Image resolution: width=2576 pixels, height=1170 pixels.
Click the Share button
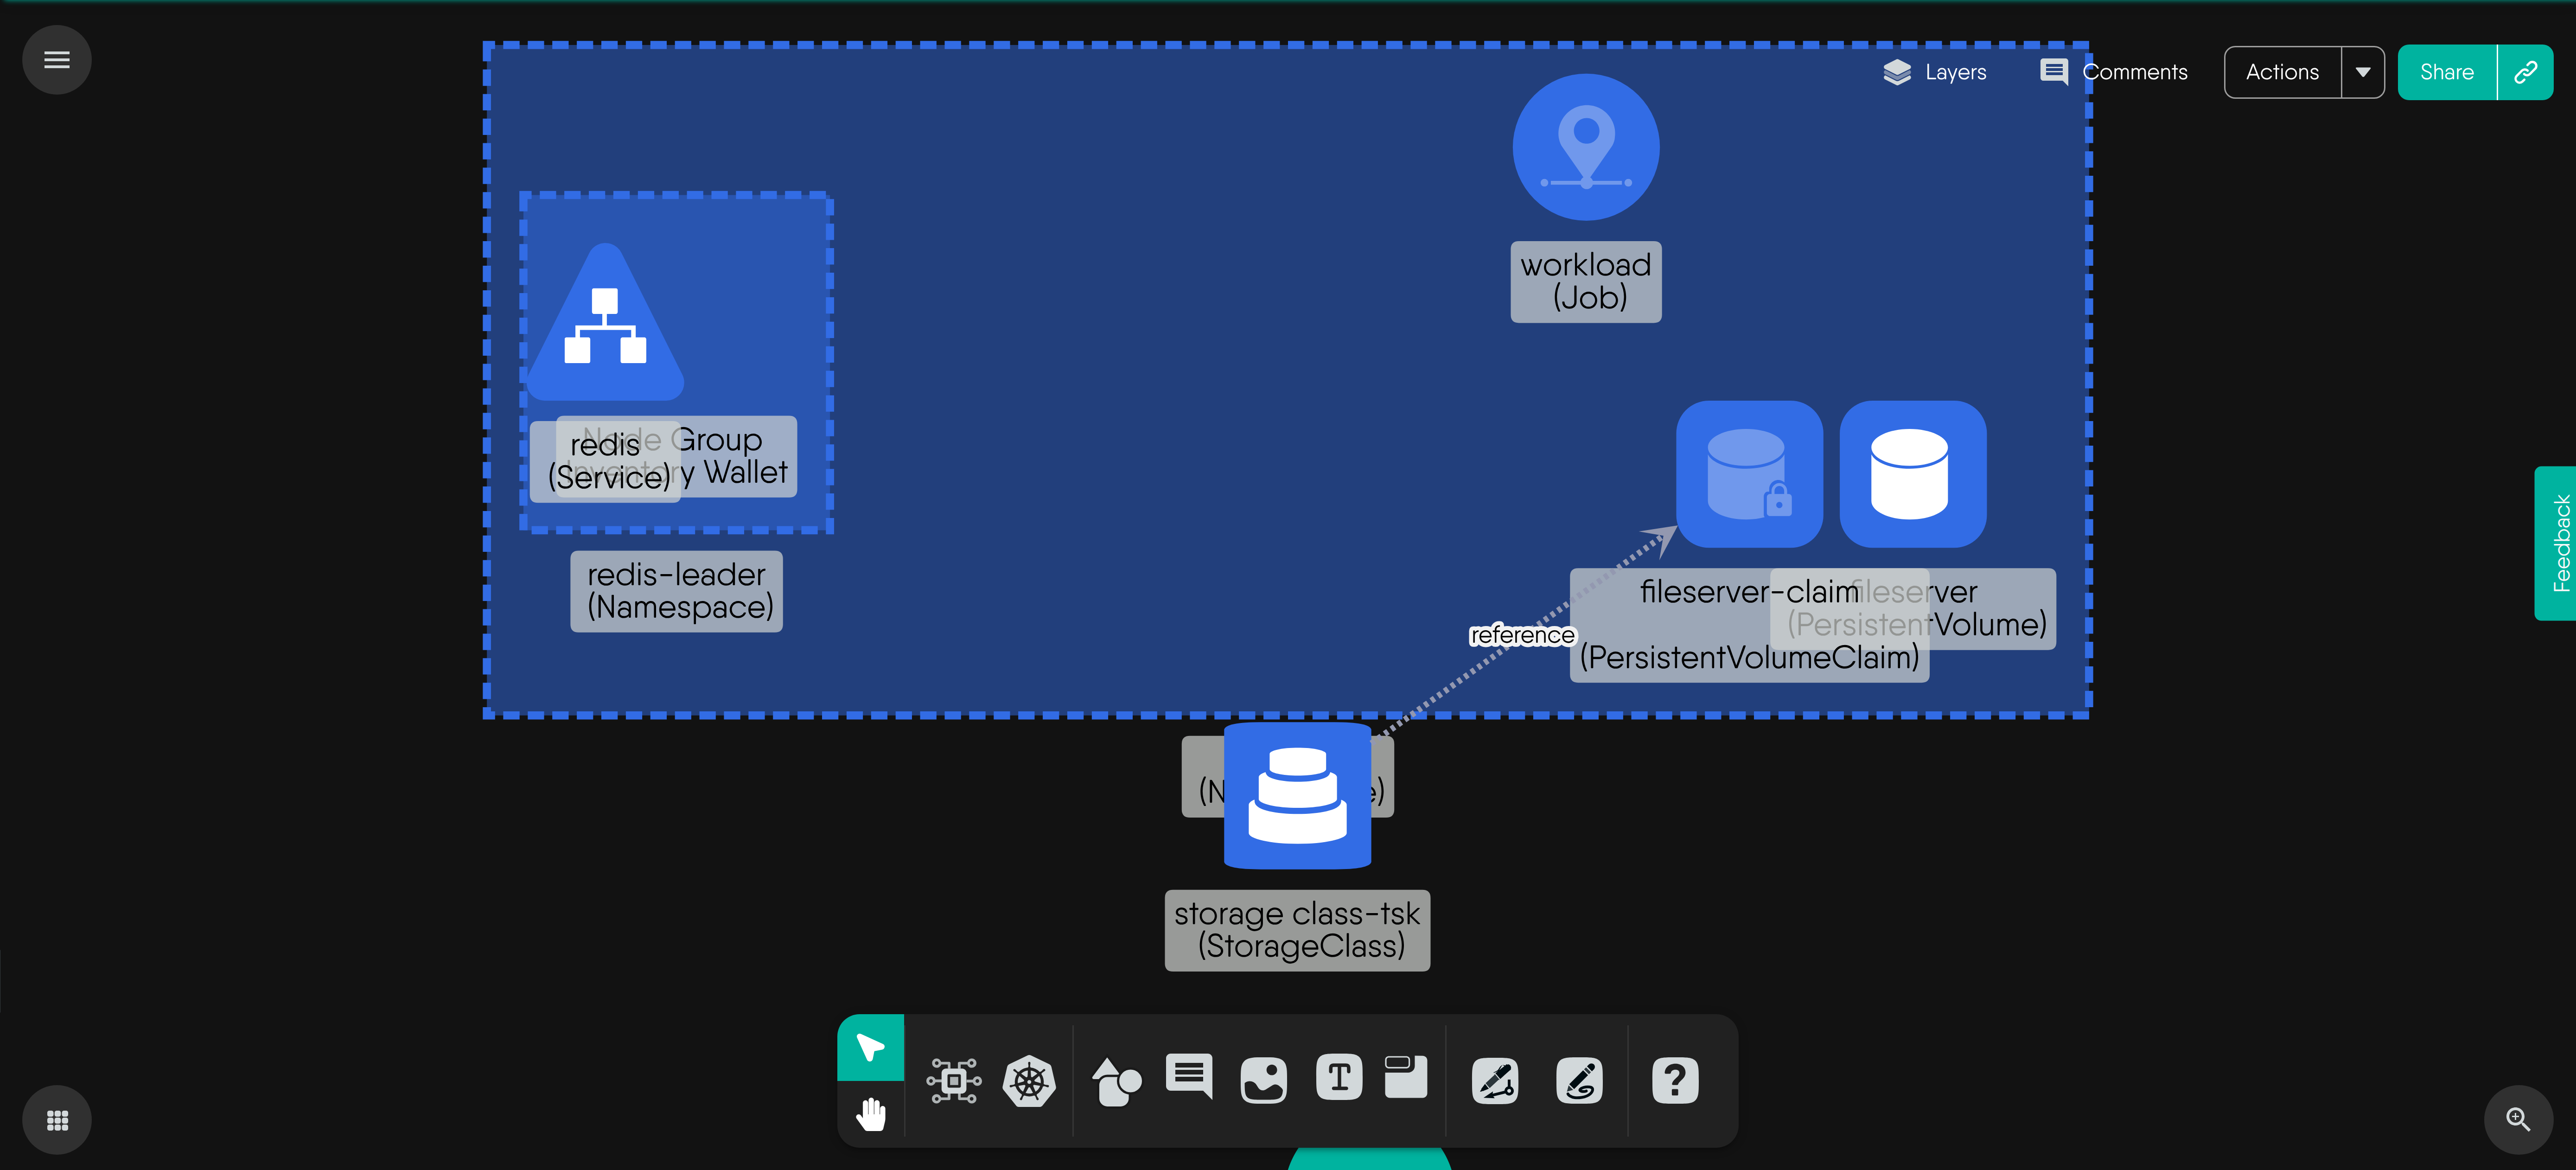pos(2446,72)
